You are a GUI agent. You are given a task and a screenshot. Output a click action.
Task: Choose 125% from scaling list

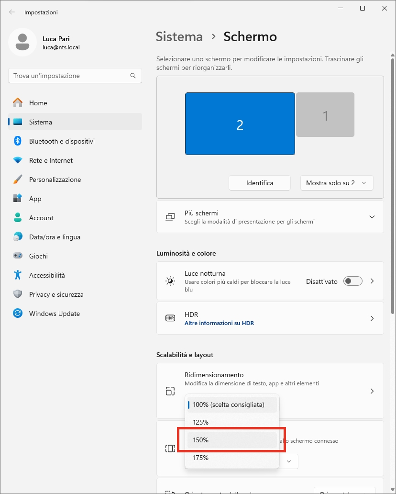click(x=232, y=422)
